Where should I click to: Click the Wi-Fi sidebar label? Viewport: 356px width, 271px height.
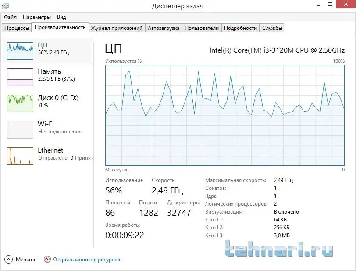pyautogui.click(x=46, y=124)
